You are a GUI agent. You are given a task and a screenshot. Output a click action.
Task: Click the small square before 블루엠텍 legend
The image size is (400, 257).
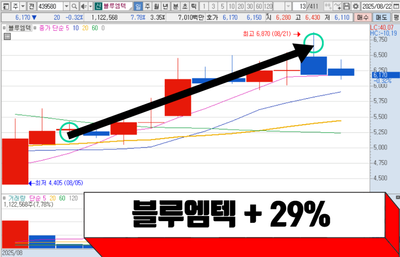4,28
